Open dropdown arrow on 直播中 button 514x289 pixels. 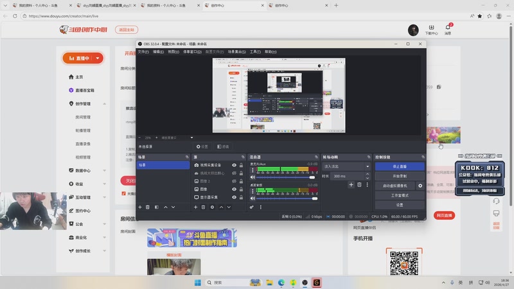pyautogui.click(x=98, y=58)
